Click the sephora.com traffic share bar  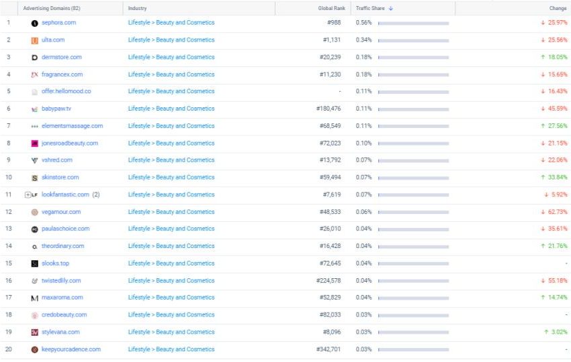[413, 23]
